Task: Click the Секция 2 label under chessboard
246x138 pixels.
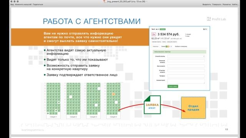Action: (x=73, y=117)
